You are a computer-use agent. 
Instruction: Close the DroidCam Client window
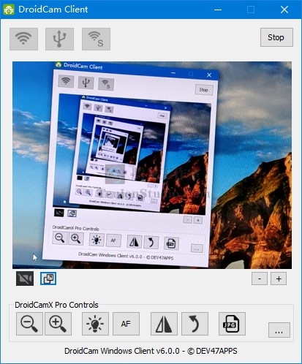pos(284,10)
